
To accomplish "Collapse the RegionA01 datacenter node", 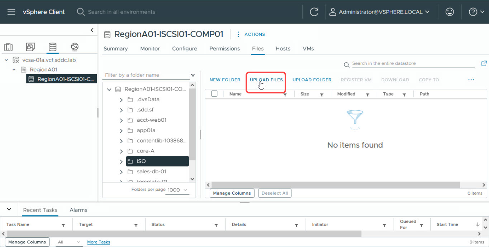I will [14, 69].
